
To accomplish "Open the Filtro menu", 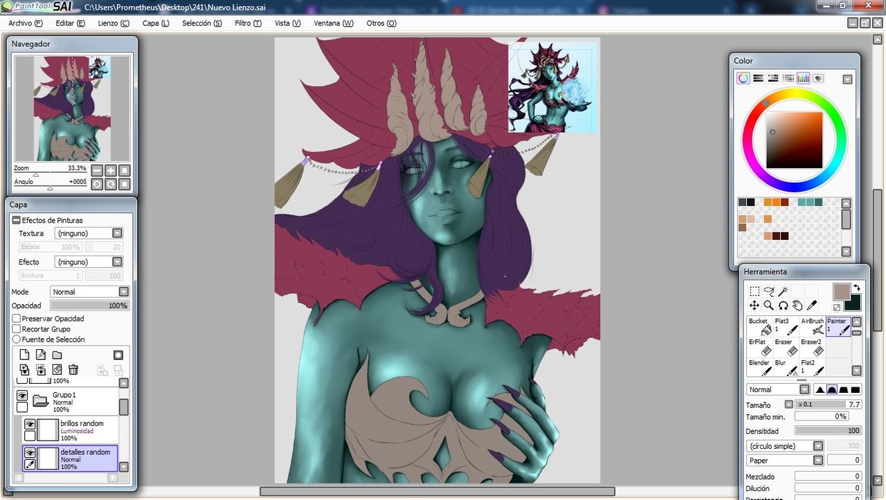I will [248, 23].
